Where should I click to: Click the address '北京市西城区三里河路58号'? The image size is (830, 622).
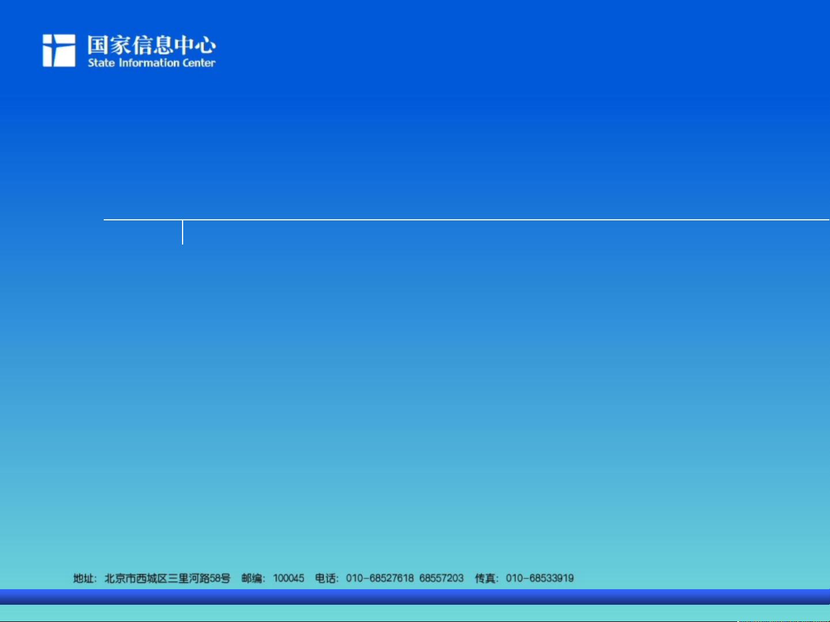[167, 578]
